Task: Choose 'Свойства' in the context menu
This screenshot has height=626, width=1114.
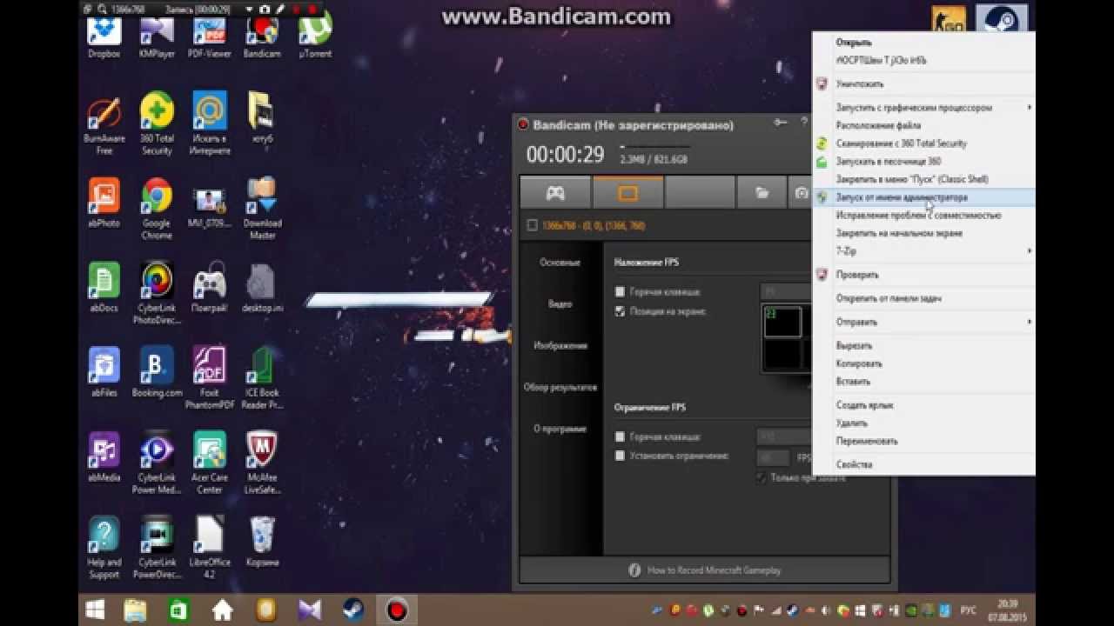Action: coord(924,464)
